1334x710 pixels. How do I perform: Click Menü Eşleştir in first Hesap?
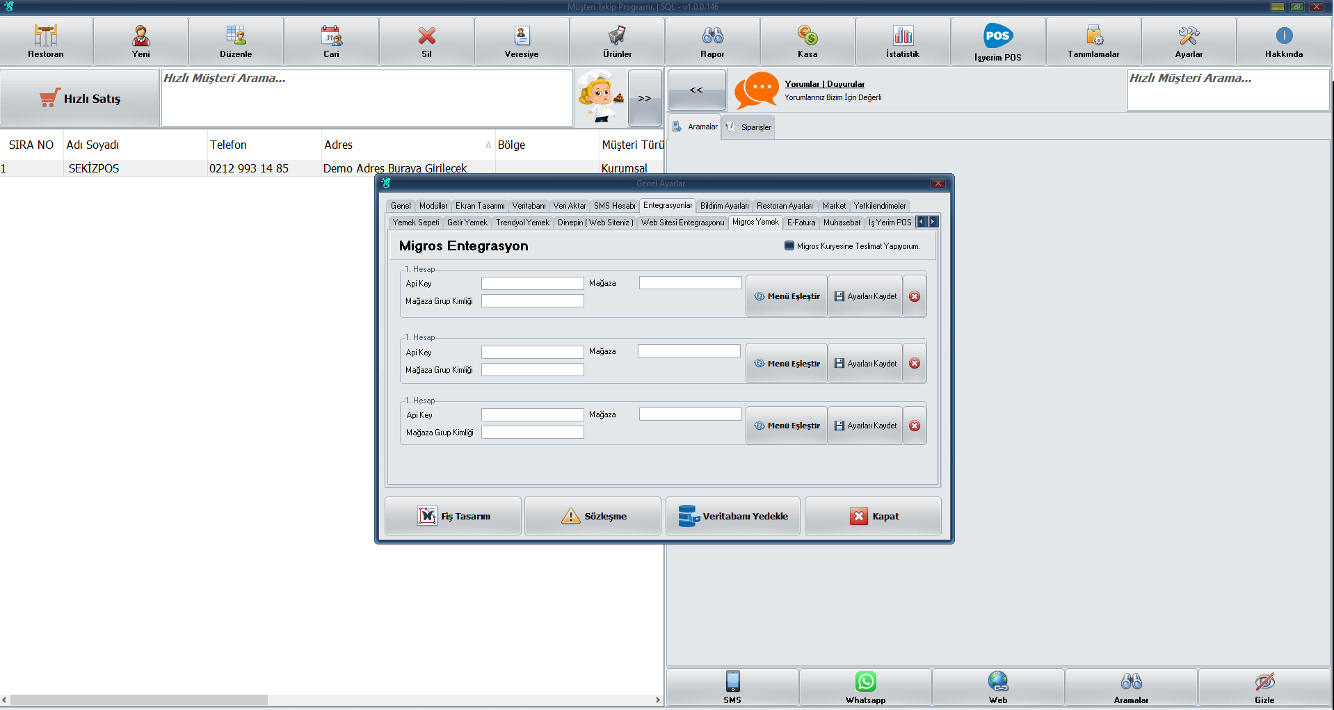pyautogui.click(x=787, y=296)
